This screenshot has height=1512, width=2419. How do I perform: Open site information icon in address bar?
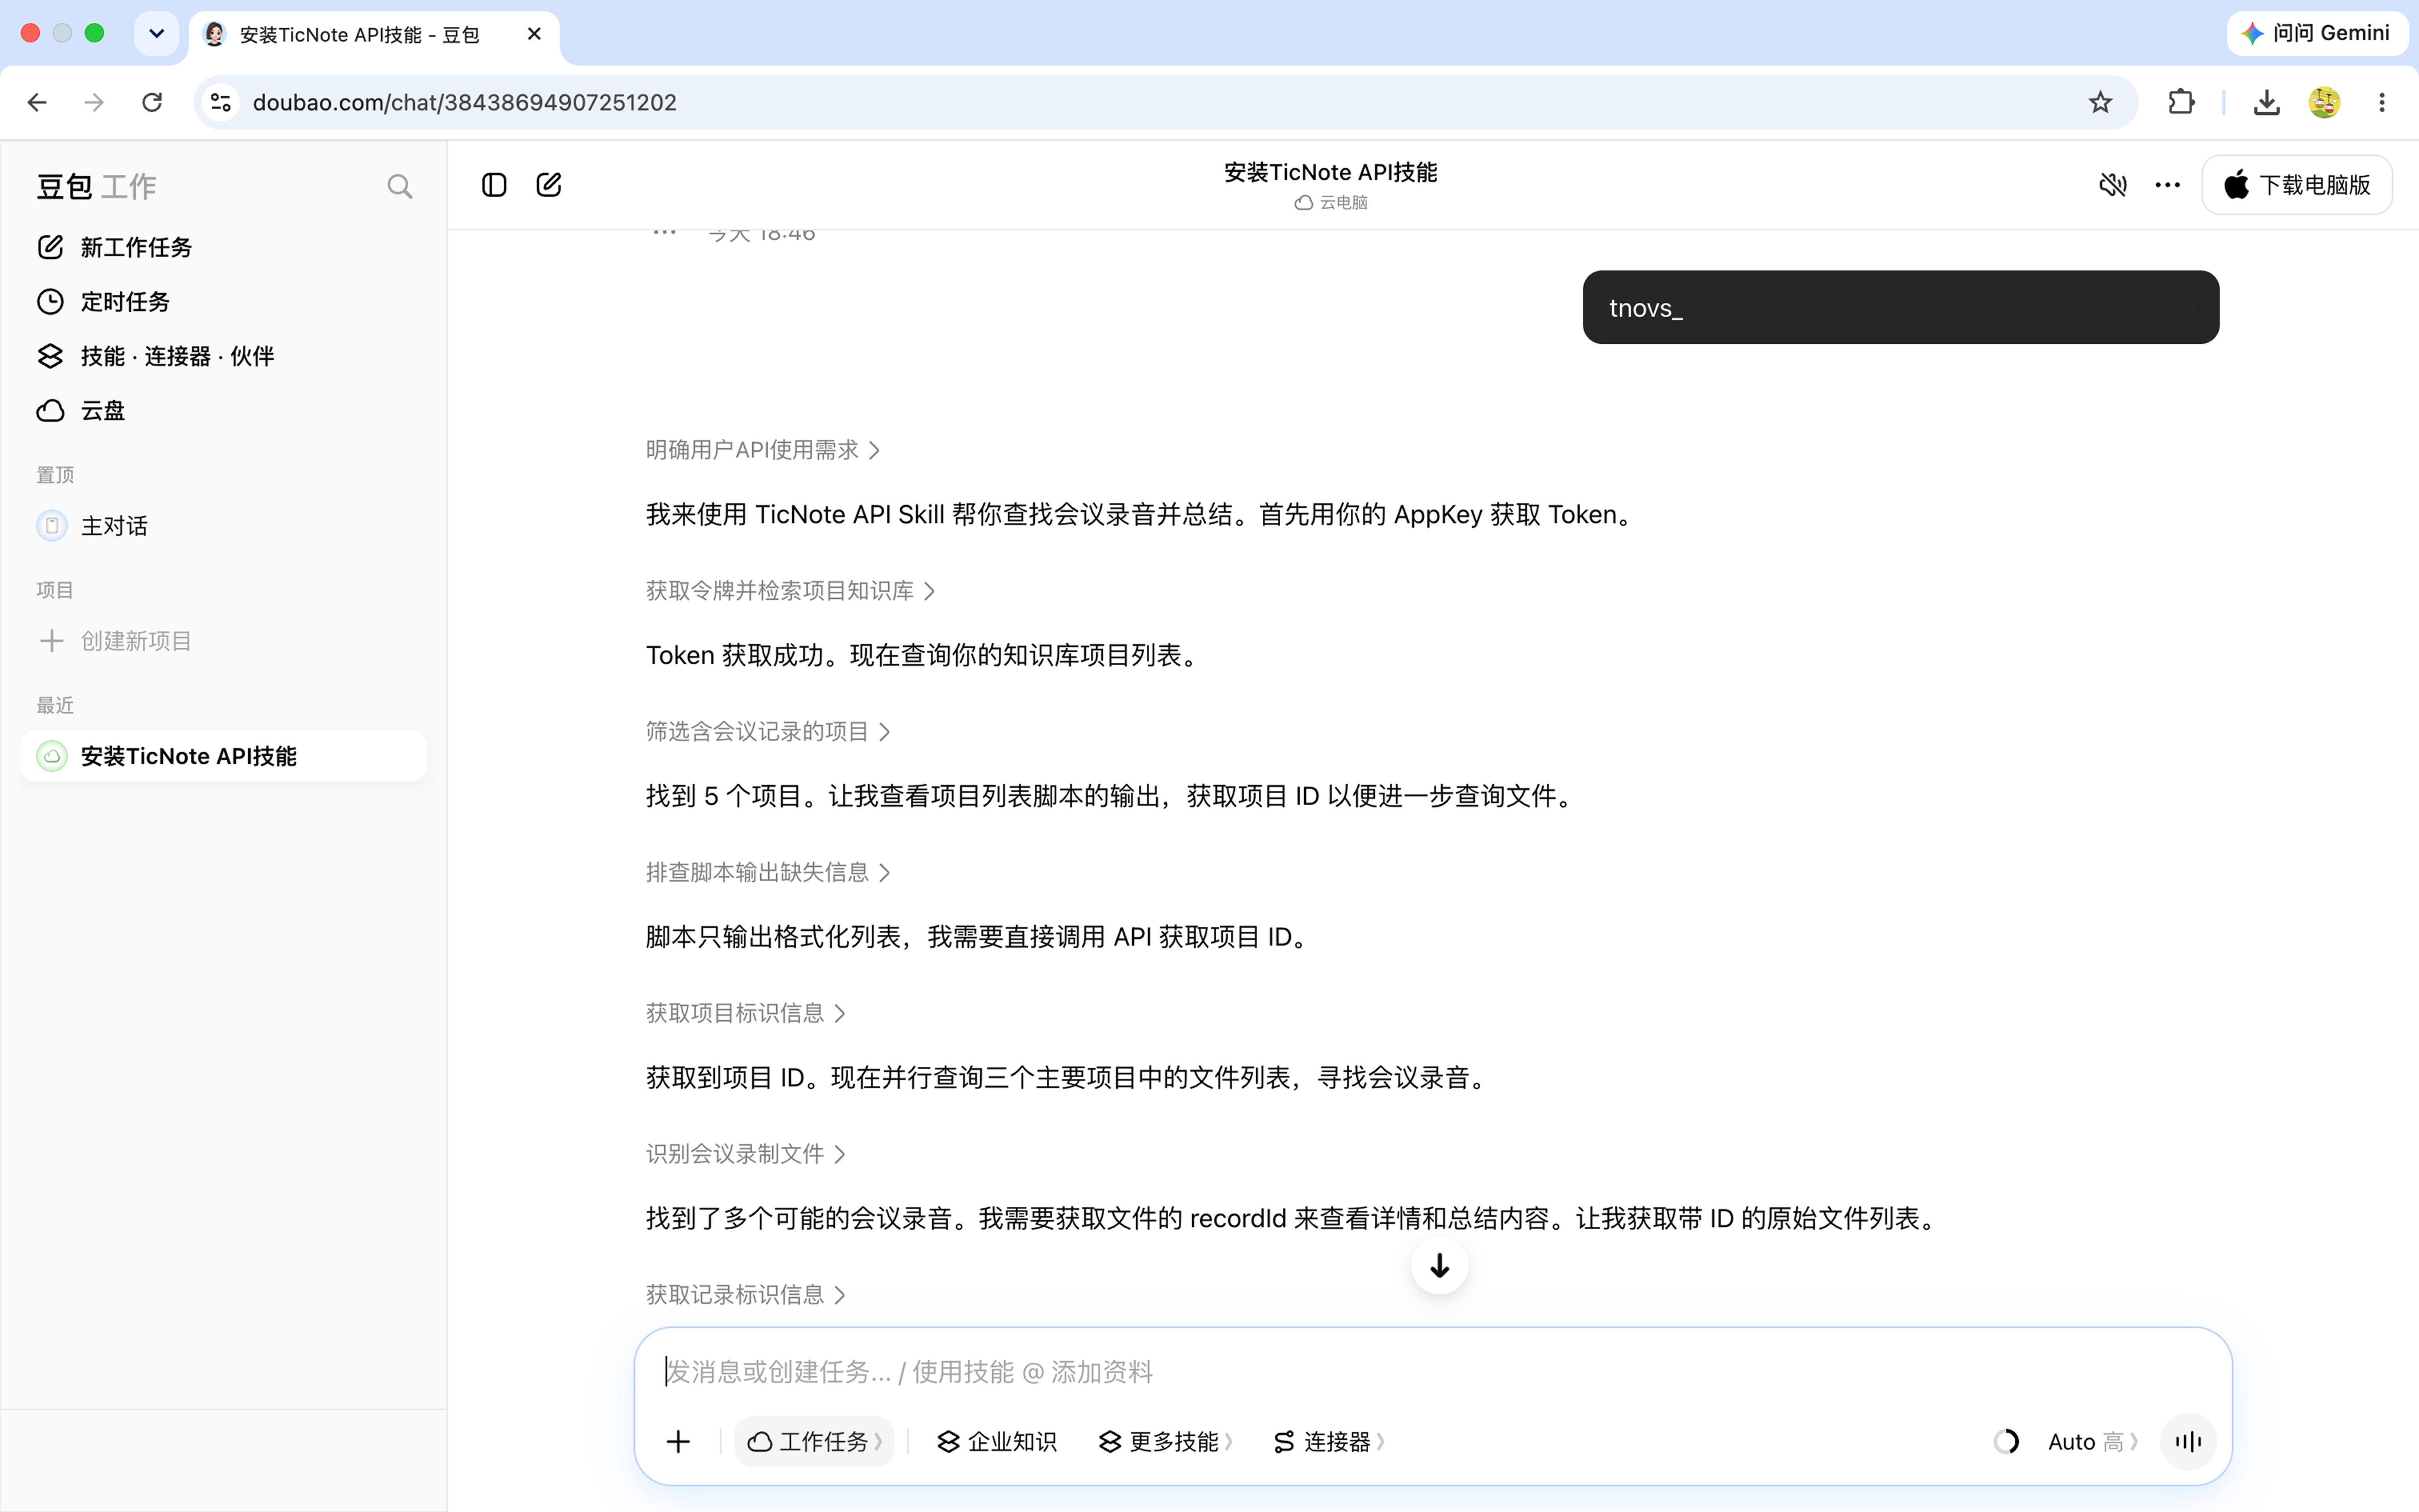(221, 102)
